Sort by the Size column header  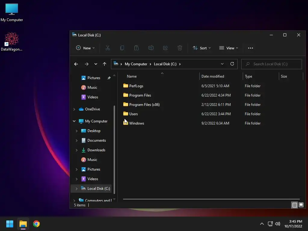284,76
